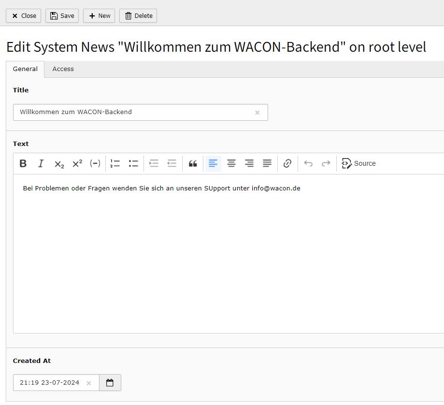Viewport: 444px width, 405px height.
Task: Align text to the left
Action: (213, 163)
